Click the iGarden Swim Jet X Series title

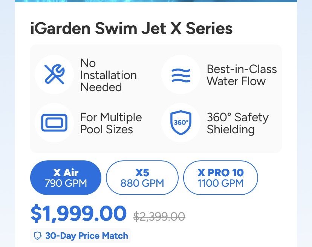(132, 28)
